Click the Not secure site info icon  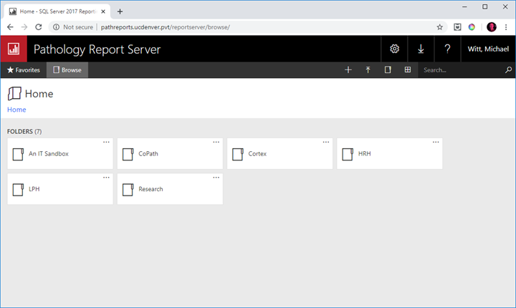click(x=57, y=27)
